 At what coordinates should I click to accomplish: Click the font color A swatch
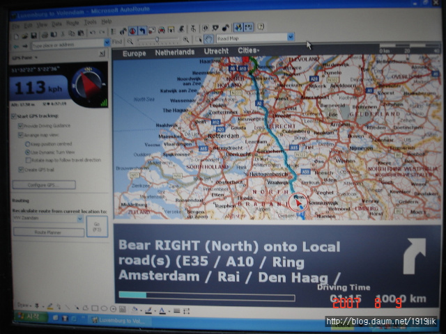(x=162, y=311)
